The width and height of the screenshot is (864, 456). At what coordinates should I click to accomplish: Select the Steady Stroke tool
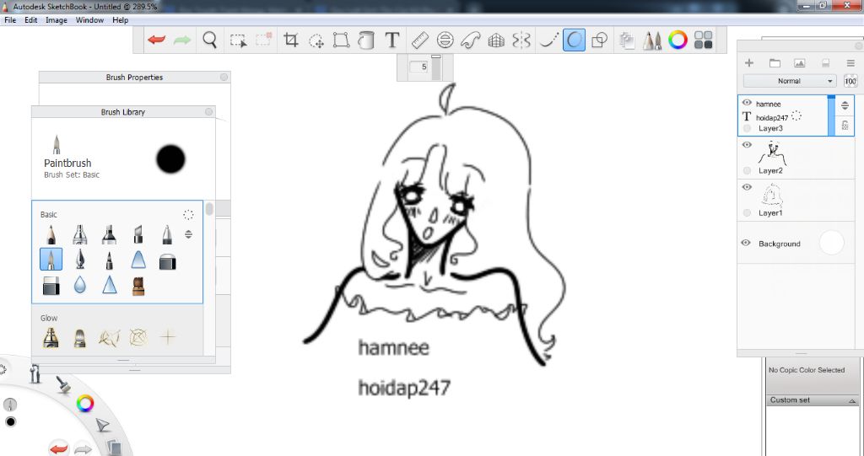pos(548,40)
